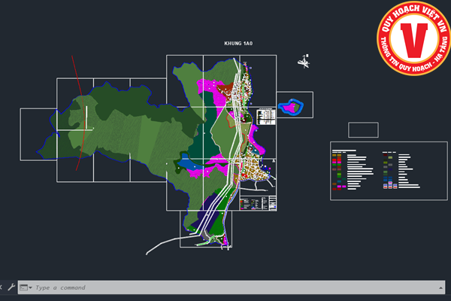This screenshot has width=451, height=301.
Task: Click the leftmost empty sheet frame
Action: click(38, 134)
